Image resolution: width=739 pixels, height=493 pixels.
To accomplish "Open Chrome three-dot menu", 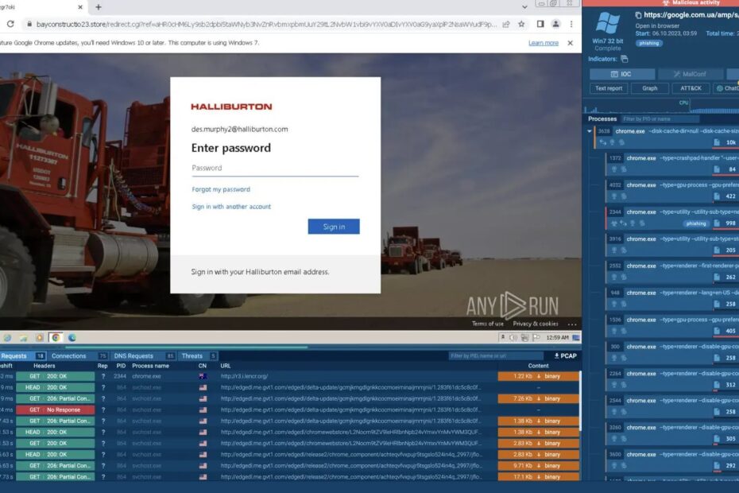I will tap(571, 24).
